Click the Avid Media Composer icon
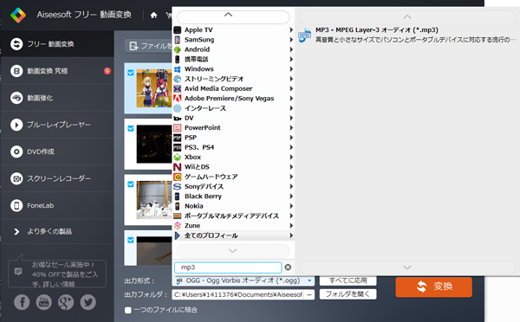 tap(178, 89)
